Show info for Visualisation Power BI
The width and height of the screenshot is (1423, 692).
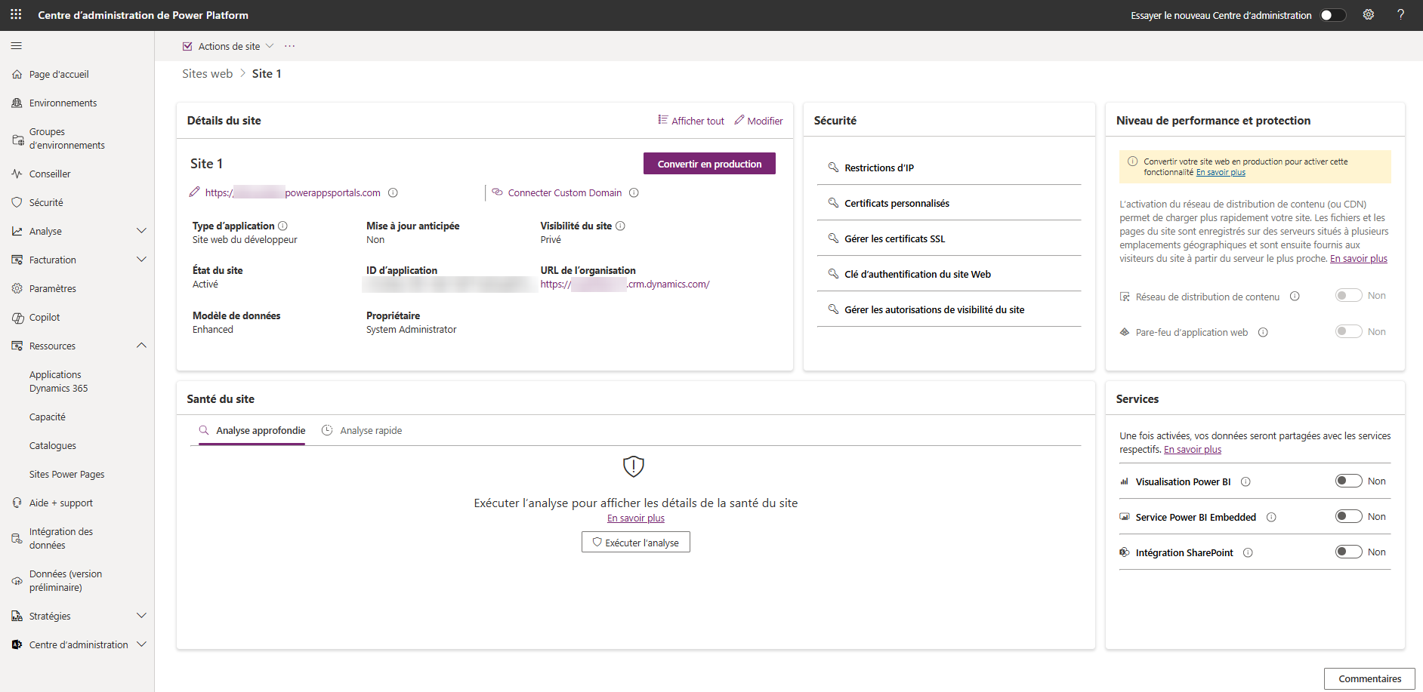tap(1246, 481)
